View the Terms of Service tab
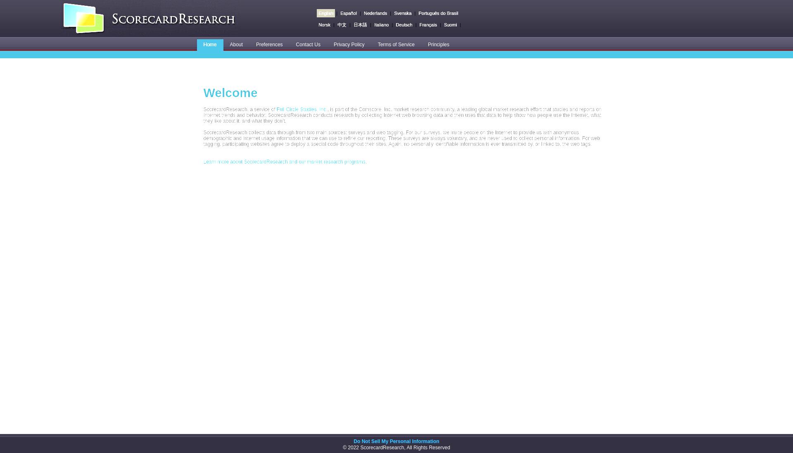The height and width of the screenshot is (453, 793). click(396, 45)
